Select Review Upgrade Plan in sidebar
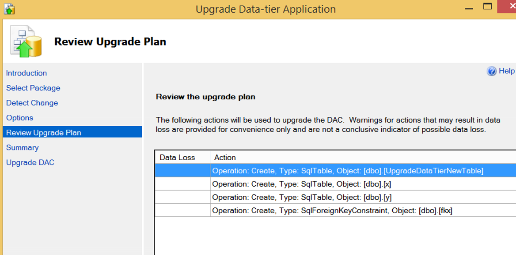The height and width of the screenshot is (255, 516). click(x=72, y=132)
